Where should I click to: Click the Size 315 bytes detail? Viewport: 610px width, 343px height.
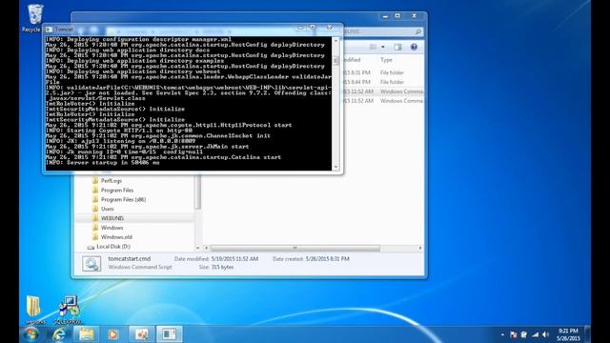216,267
